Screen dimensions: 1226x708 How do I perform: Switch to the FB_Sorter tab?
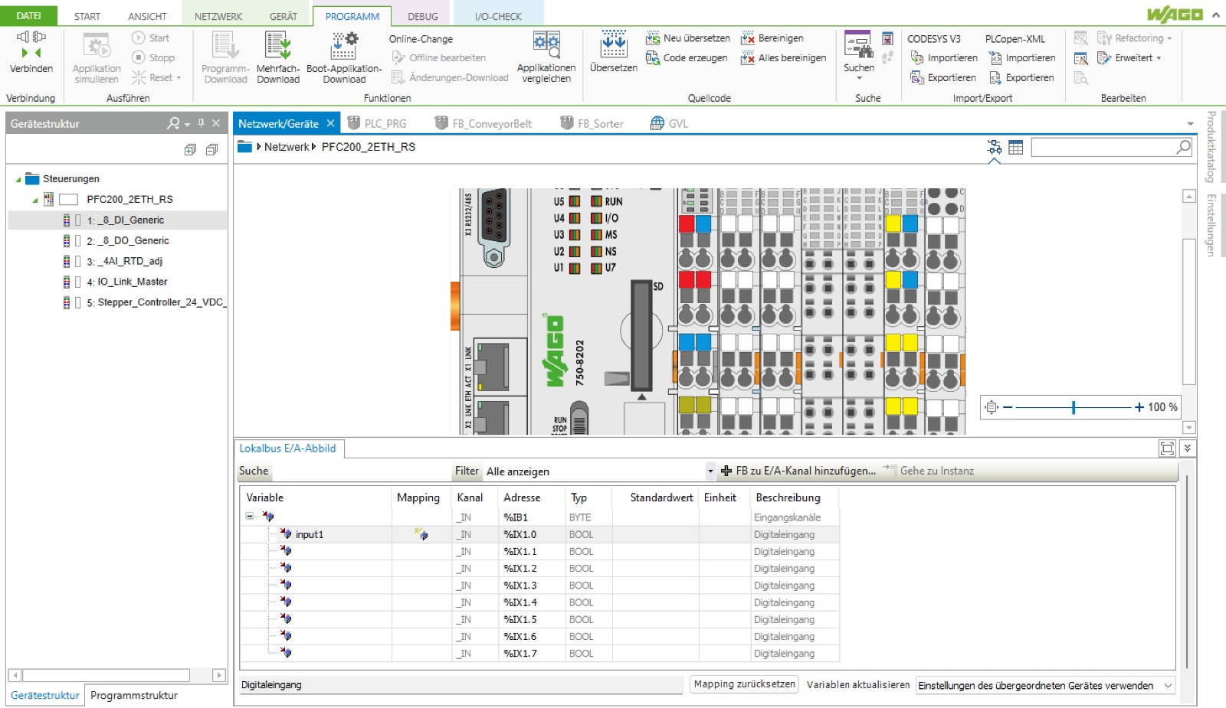(599, 124)
